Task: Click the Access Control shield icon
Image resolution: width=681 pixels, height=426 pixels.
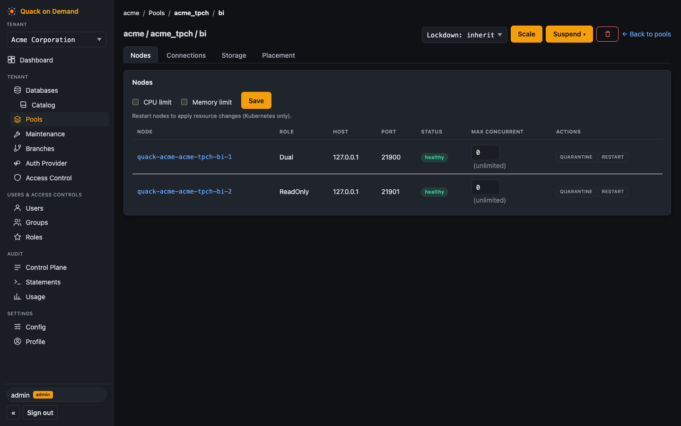Action: (x=17, y=177)
